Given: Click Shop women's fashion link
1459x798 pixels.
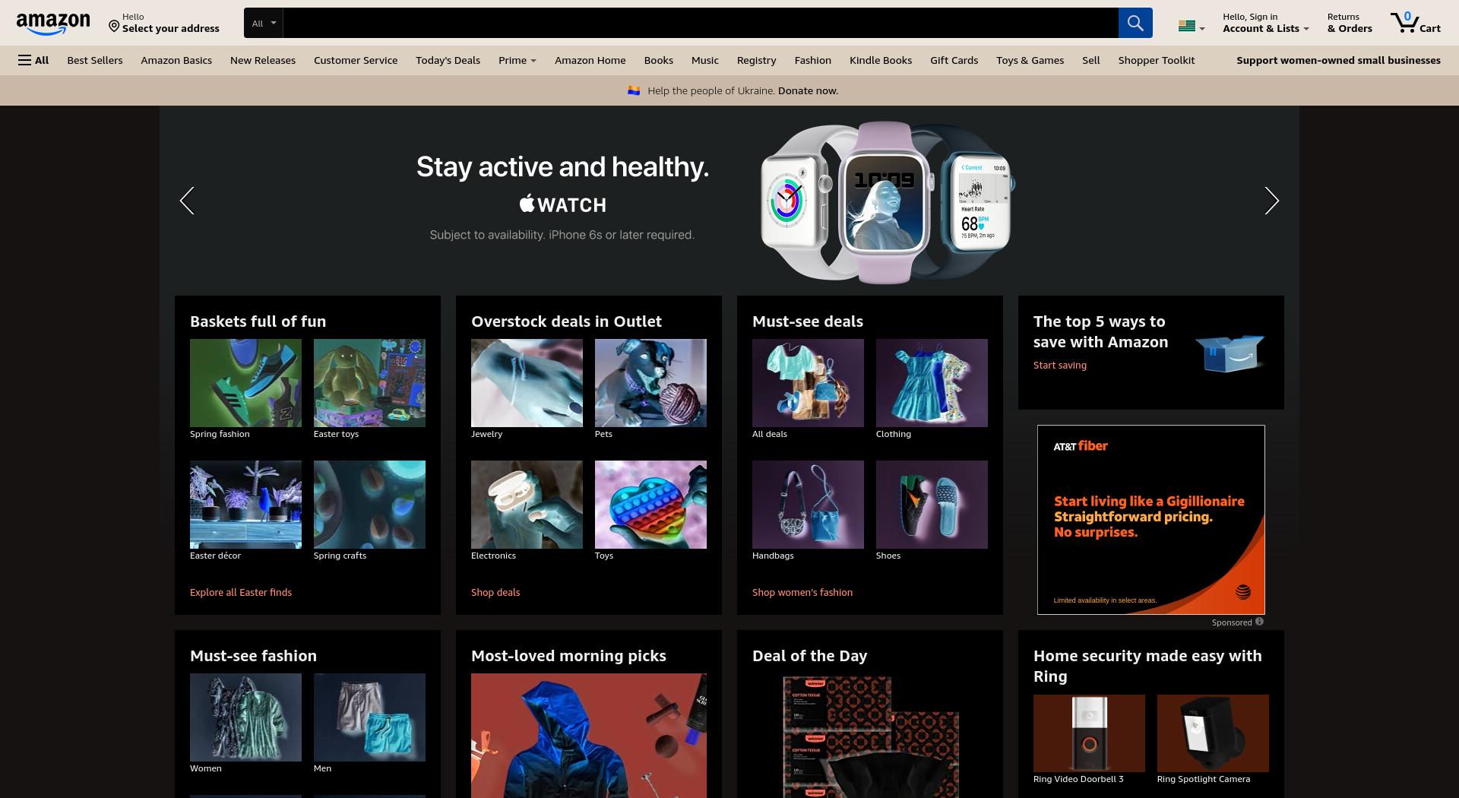Looking at the screenshot, I should (x=802, y=592).
